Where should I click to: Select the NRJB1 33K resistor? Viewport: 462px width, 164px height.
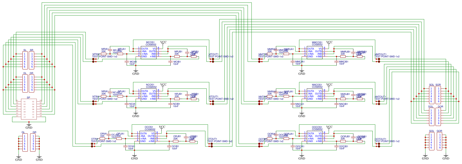tap(177, 99)
